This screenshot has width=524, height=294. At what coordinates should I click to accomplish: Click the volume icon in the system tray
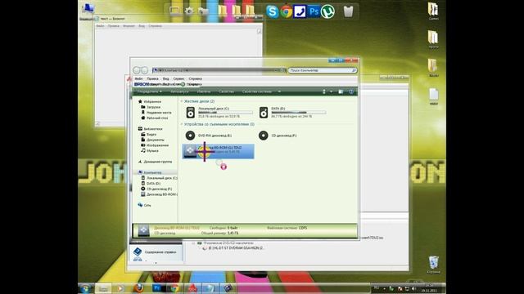[413, 288]
